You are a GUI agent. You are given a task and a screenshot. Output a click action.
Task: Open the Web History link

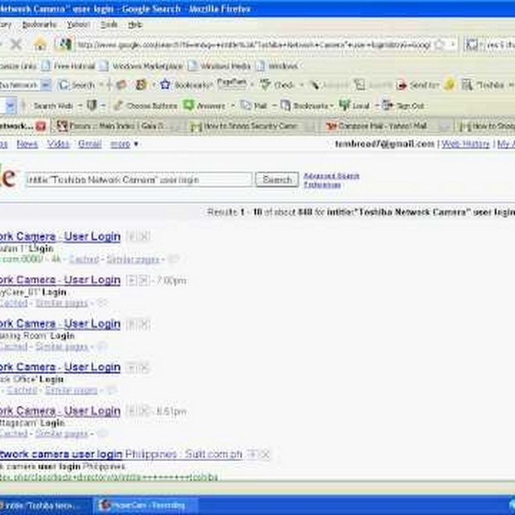coord(465,144)
